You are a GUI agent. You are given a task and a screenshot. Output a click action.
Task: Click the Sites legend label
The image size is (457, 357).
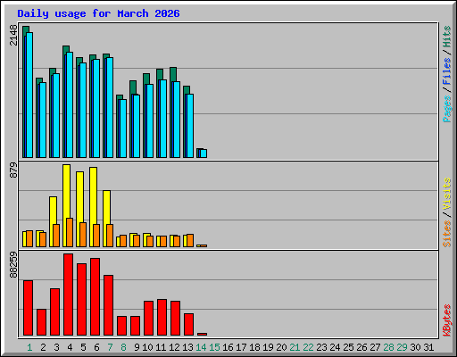(447, 234)
